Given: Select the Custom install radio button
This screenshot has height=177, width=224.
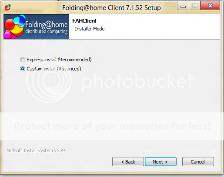Looking at the screenshot, I should pyautogui.click(x=23, y=69).
